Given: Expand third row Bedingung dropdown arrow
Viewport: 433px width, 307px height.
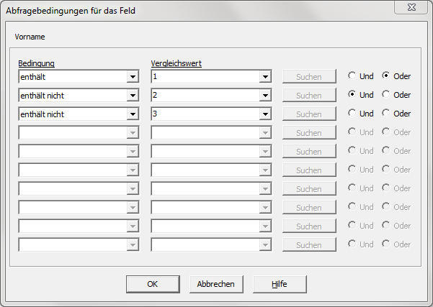Looking at the screenshot, I should click(x=133, y=114).
